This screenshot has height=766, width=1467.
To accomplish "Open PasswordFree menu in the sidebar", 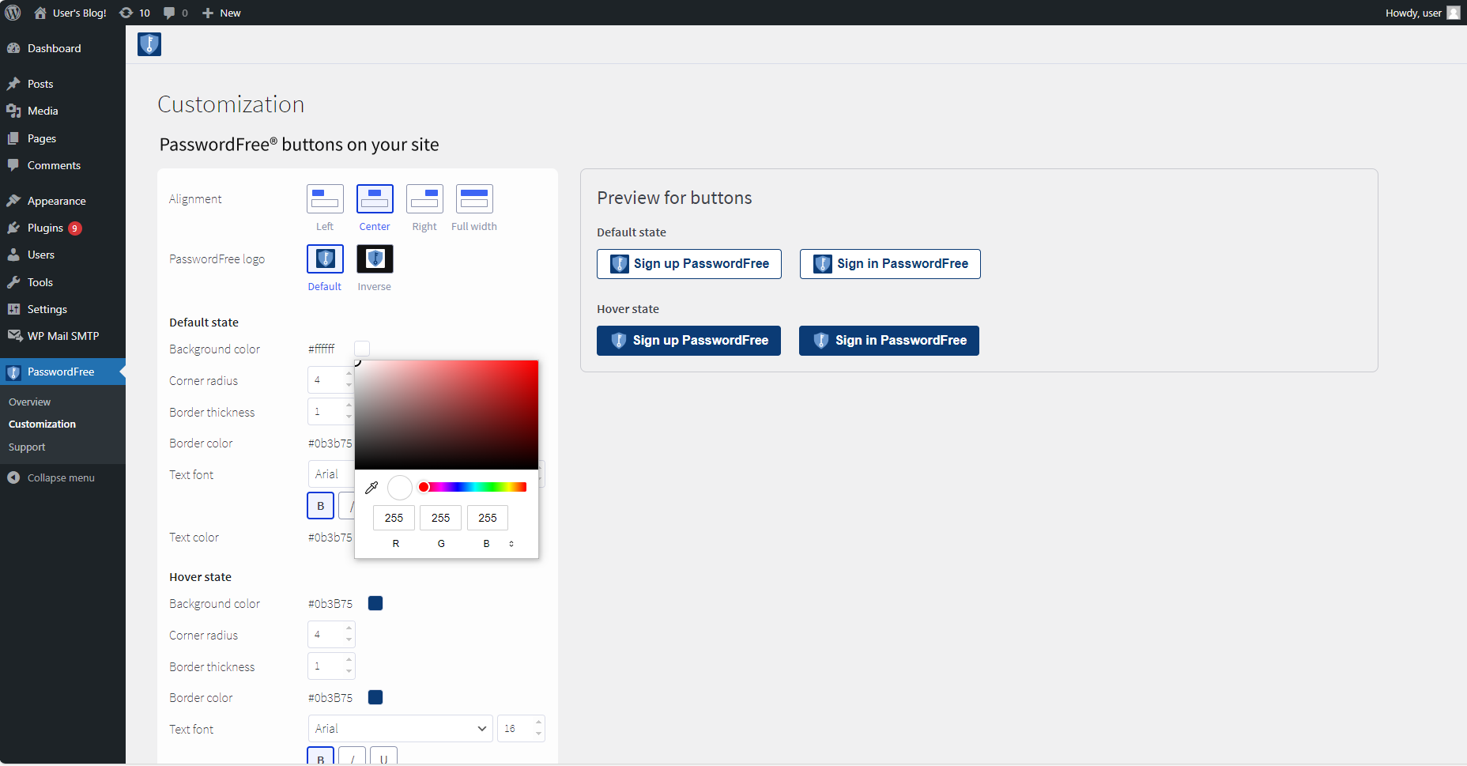I will tap(62, 372).
